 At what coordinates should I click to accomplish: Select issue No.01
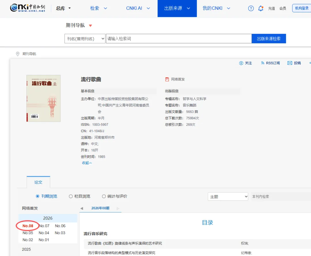tap(44, 240)
